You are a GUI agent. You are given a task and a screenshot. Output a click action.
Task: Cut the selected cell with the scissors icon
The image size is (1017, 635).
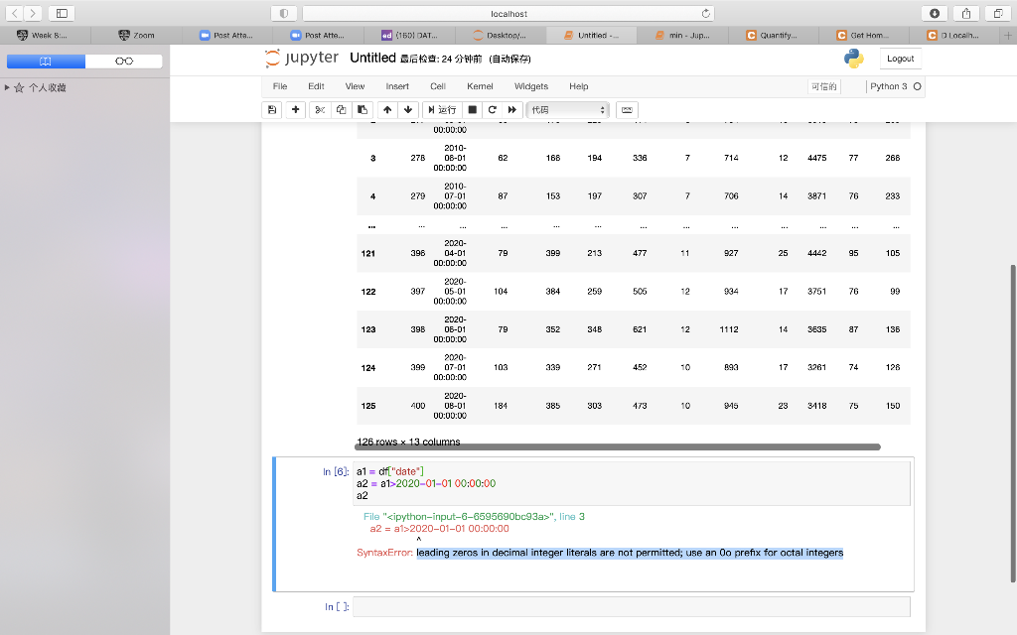click(x=317, y=109)
